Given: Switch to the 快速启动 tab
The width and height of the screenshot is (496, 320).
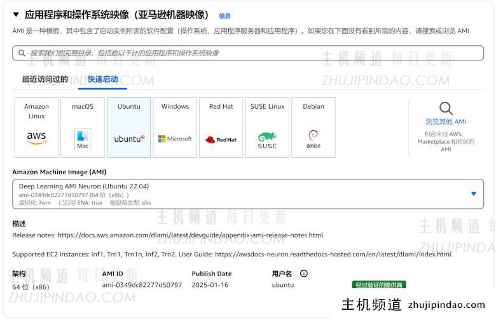Looking at the screenshot, I should point(102,79).
